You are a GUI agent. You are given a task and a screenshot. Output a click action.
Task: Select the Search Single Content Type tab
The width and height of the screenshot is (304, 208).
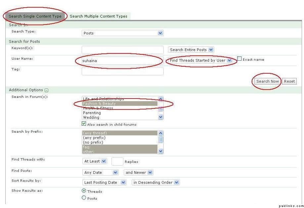(x=35, y=16)
